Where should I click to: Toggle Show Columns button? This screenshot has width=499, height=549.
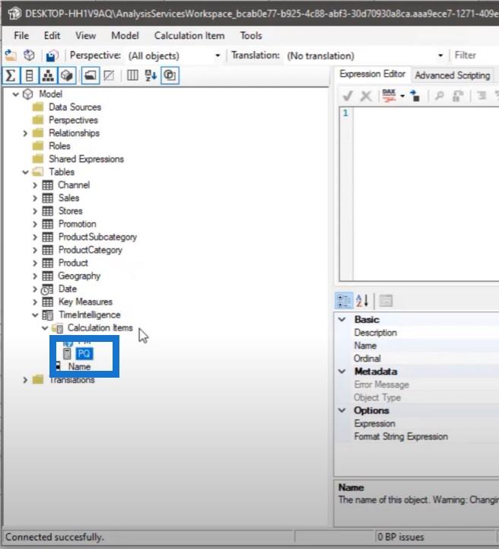30,75
